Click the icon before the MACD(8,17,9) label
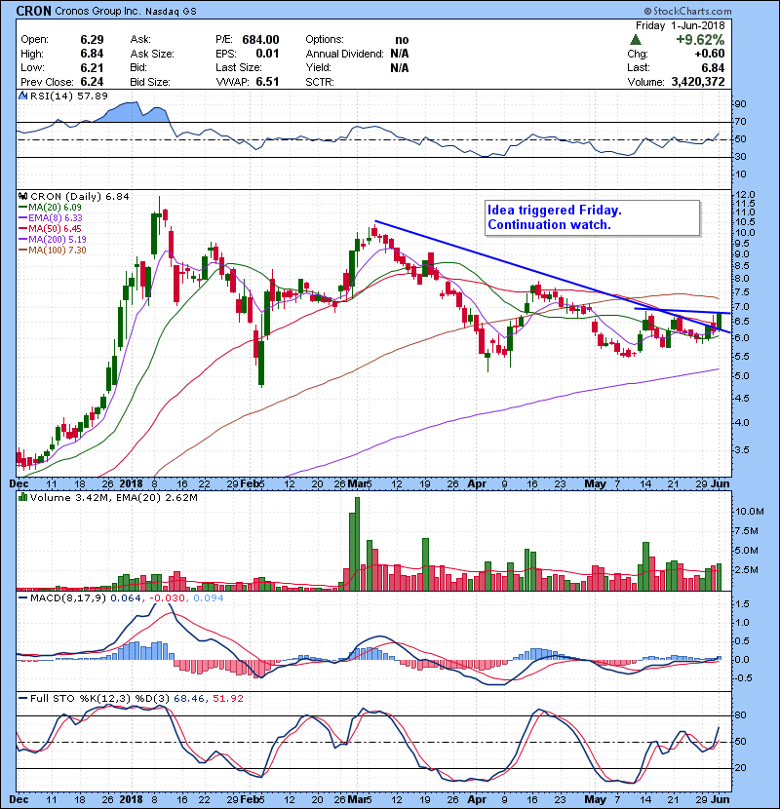This screenshot has height=809, width=780. pos(20,597)
